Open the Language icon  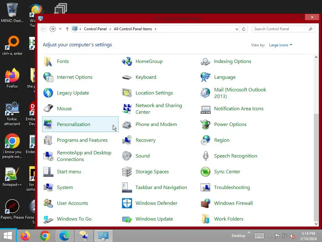click(x=205, y=77)
